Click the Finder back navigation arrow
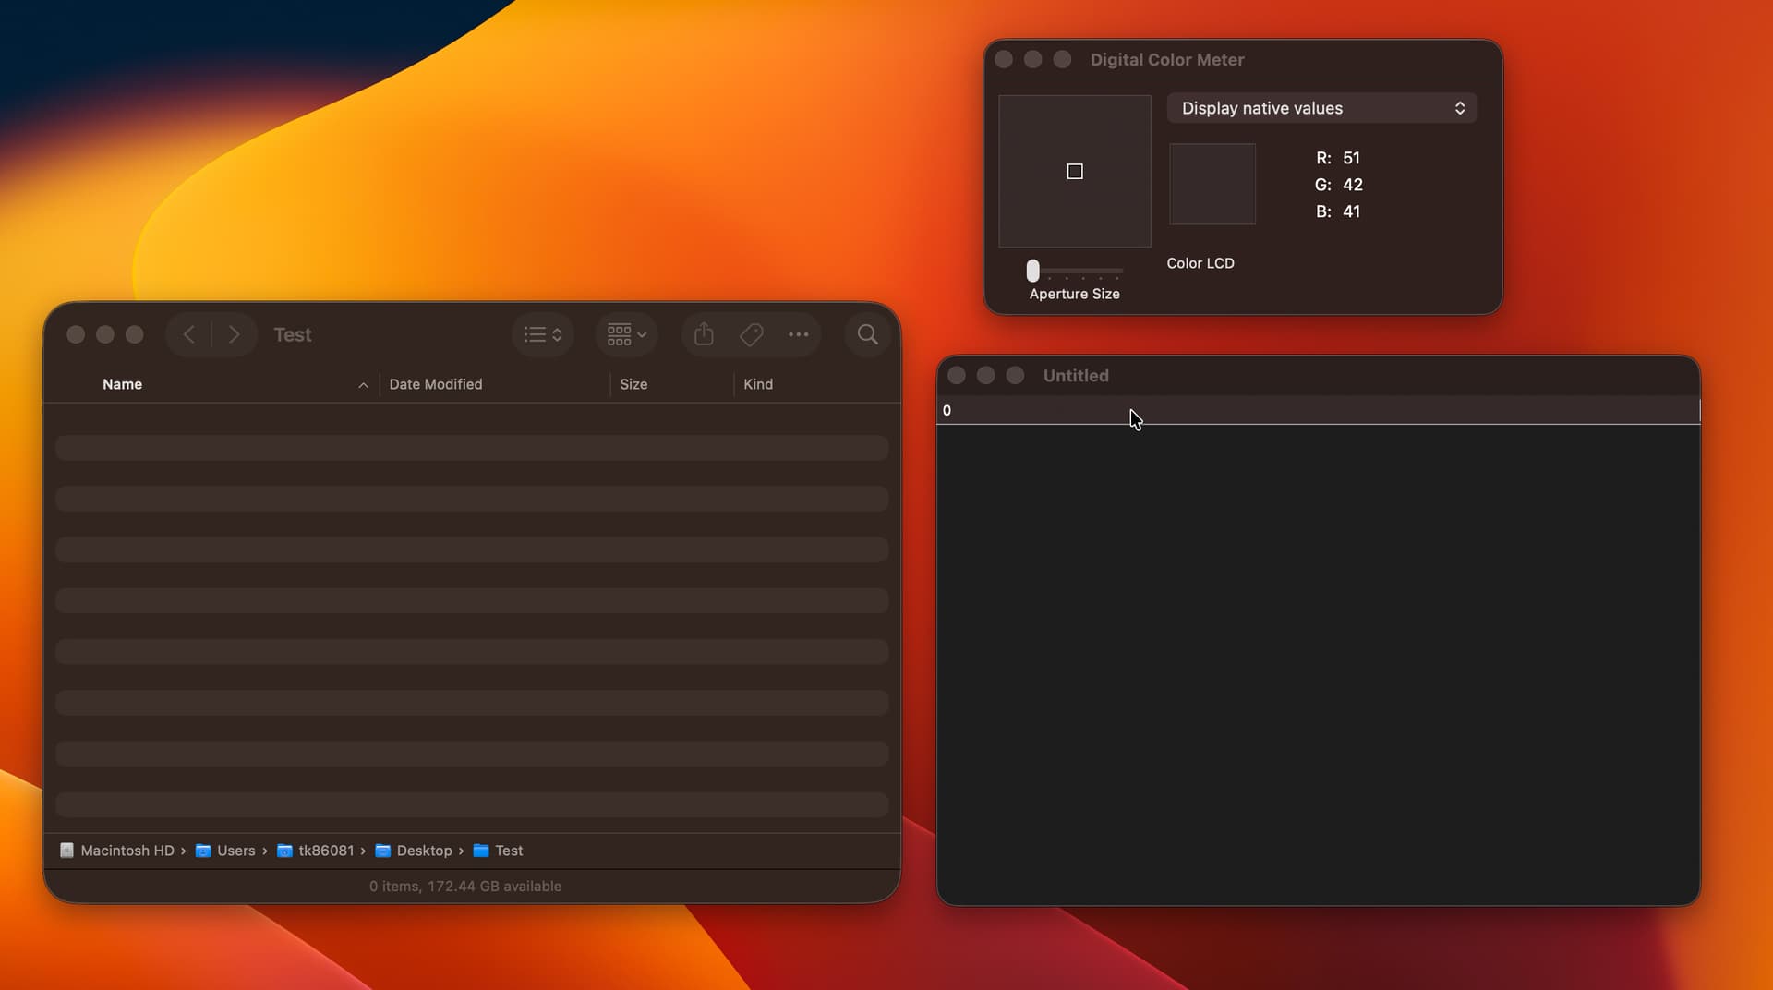 [189, 334]
